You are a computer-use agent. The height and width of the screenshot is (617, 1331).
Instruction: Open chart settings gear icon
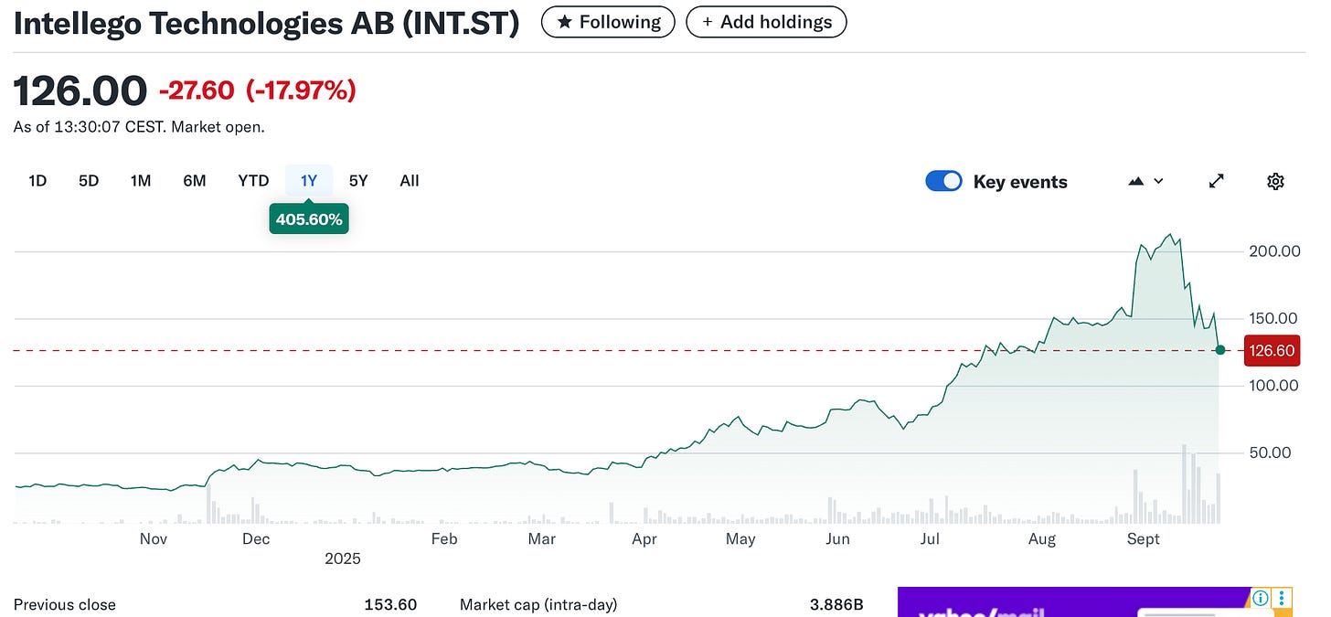coord(1275,181)
